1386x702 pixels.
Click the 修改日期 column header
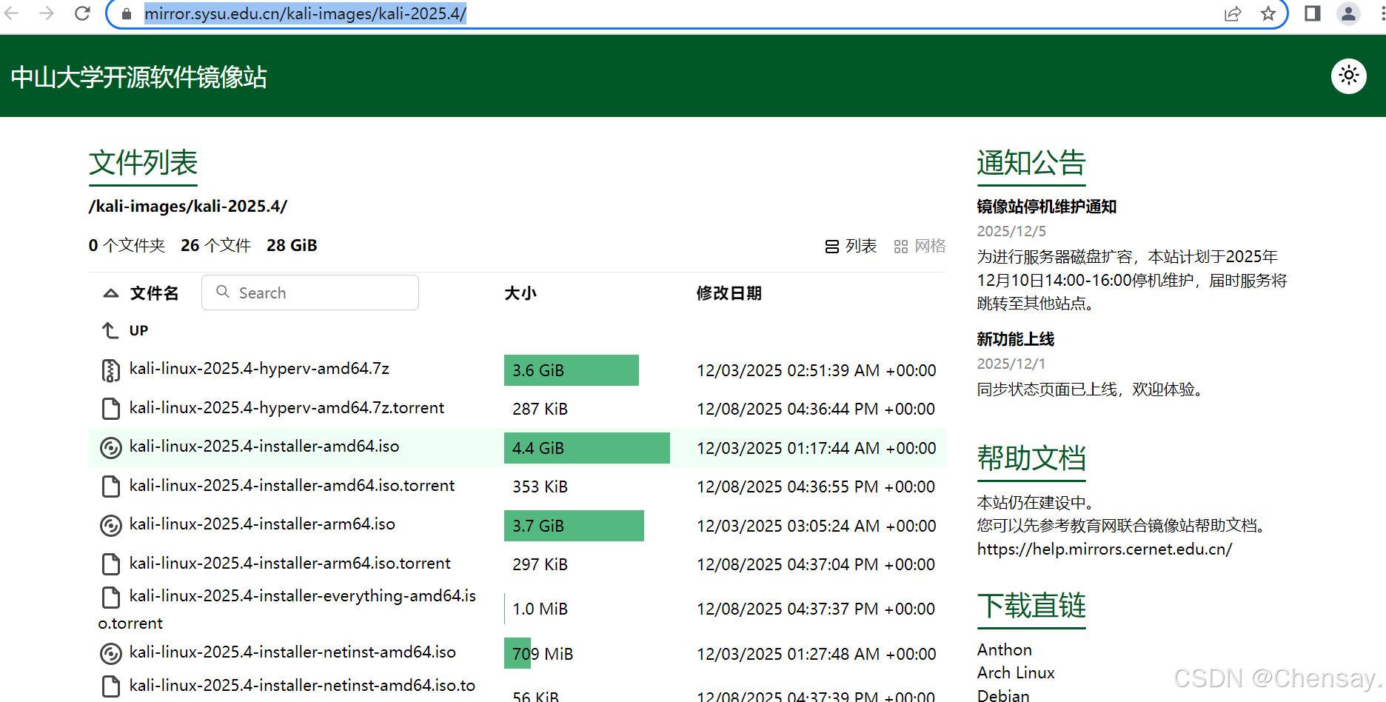(729, 293)
